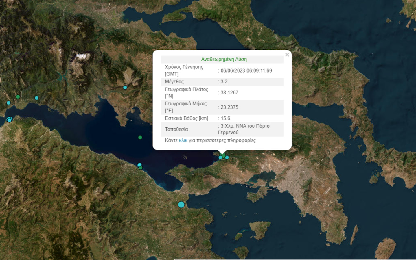
Task: Select the lone green marker in open gulf water
Action: [x=140, y=138]
